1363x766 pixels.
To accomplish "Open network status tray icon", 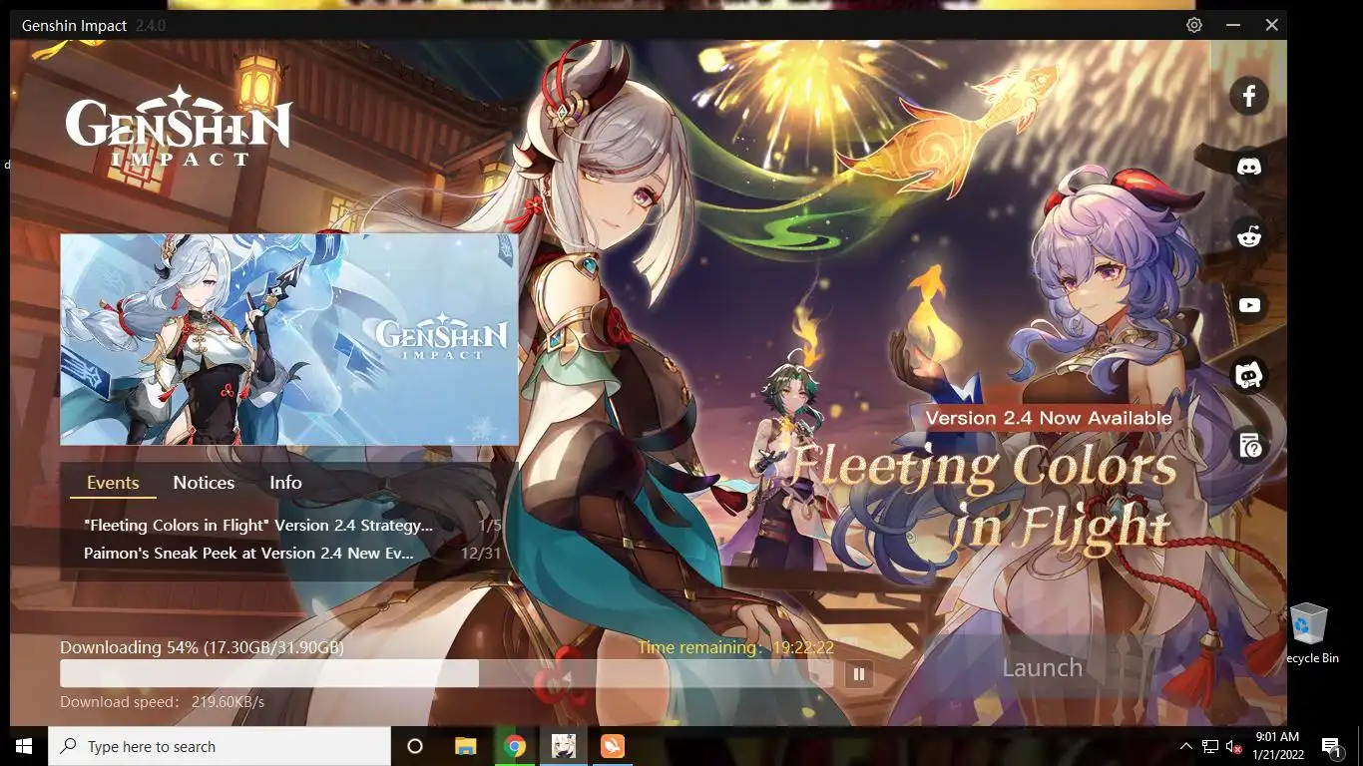I will tap(1210, 746).
